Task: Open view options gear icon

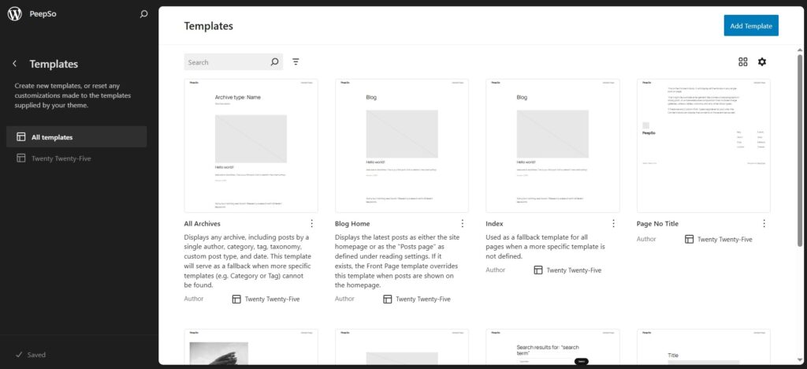Action: [x=762, y=62]
